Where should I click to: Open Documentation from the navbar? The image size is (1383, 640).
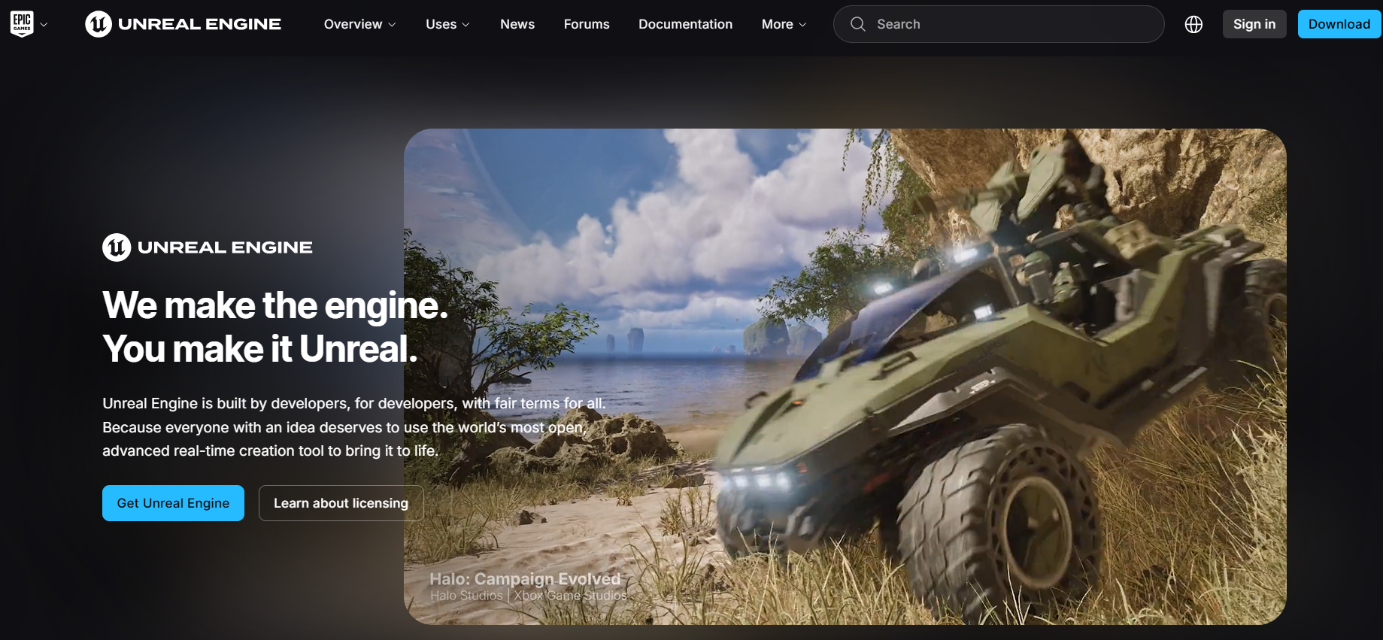pos(685,24)
